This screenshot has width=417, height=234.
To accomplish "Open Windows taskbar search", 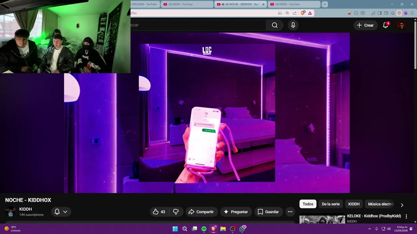I will (x=185, y=229).
